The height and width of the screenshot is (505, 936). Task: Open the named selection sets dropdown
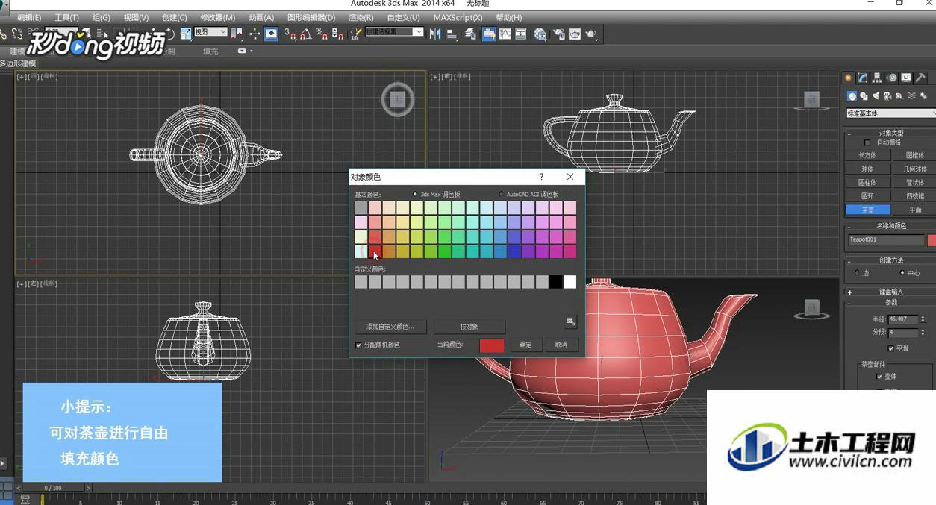coord(394,32)
